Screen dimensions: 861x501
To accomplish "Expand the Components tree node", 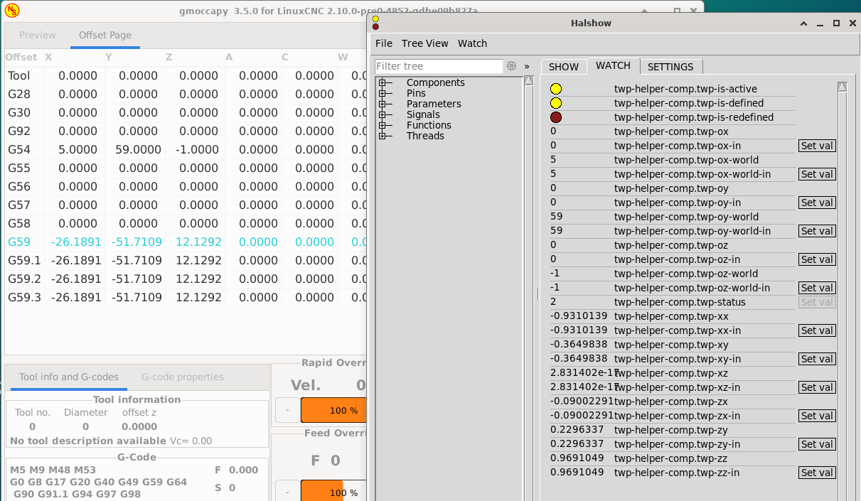I will click(383, 82).
